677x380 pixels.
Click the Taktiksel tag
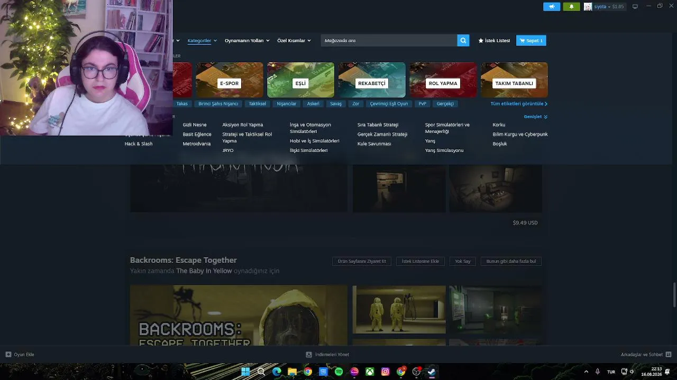pos(258,104)
